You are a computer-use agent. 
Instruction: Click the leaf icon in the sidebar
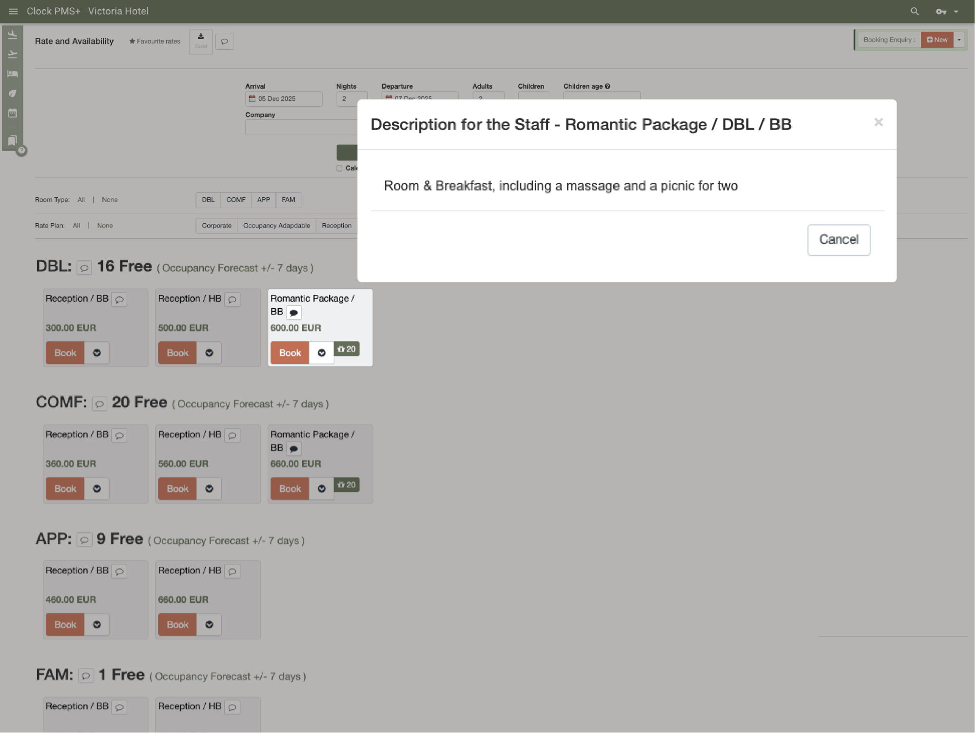(13, 93)
